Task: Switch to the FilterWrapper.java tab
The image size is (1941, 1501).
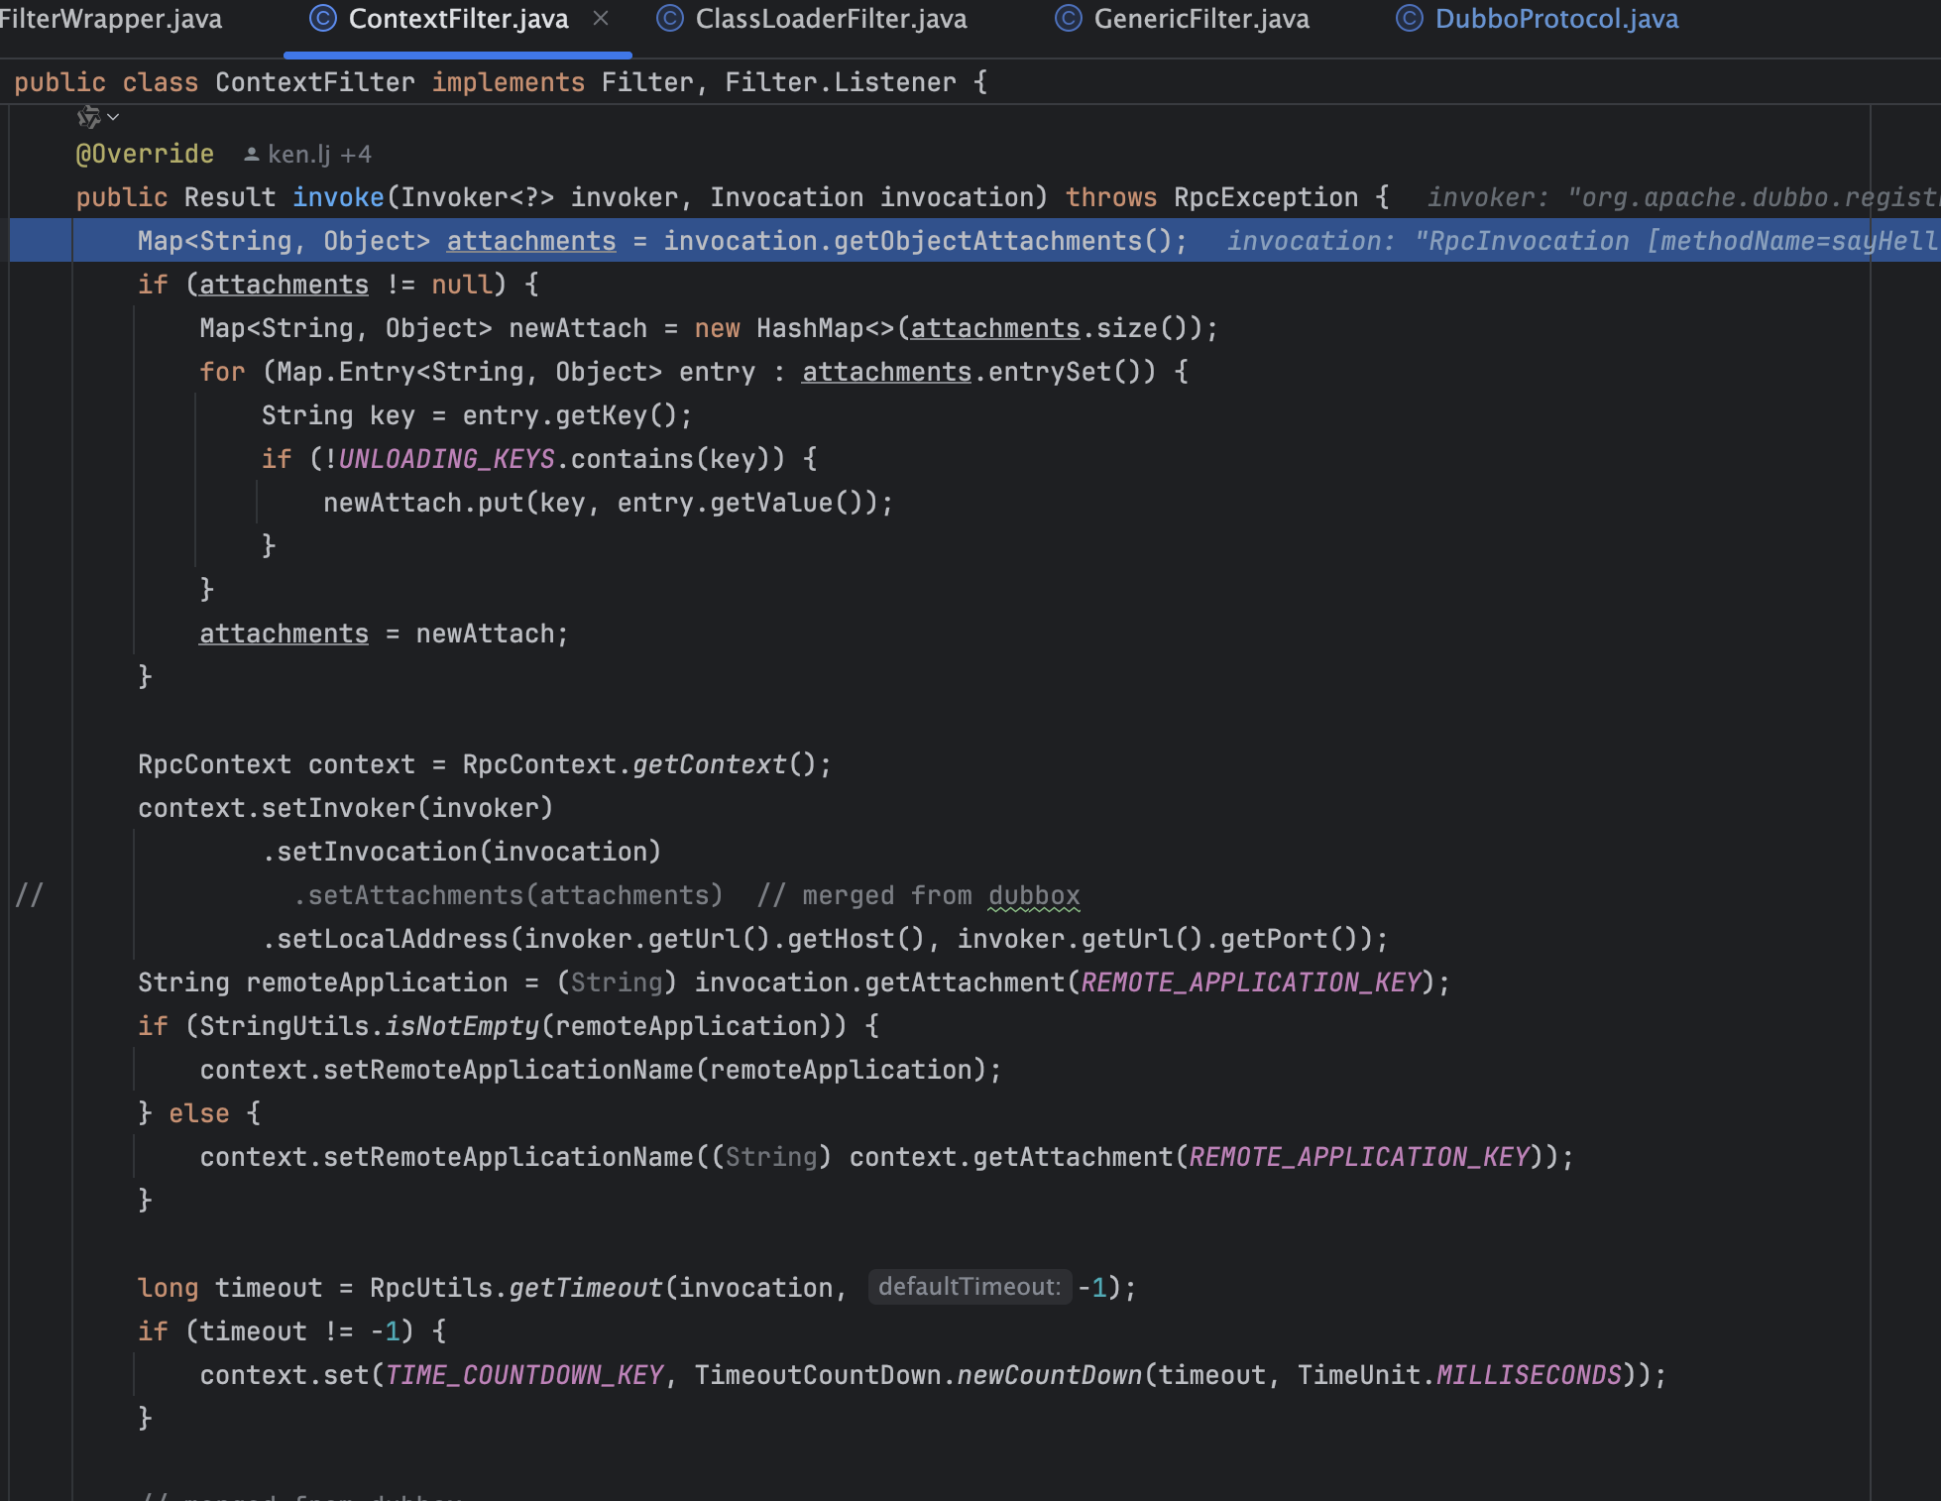Action: [x=111, y=19]
